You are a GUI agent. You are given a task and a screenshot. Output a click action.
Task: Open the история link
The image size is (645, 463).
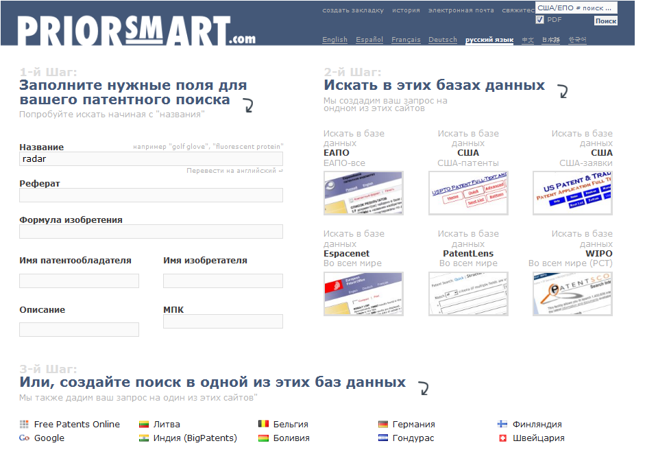pyautogui.click(x=406, y=10)
